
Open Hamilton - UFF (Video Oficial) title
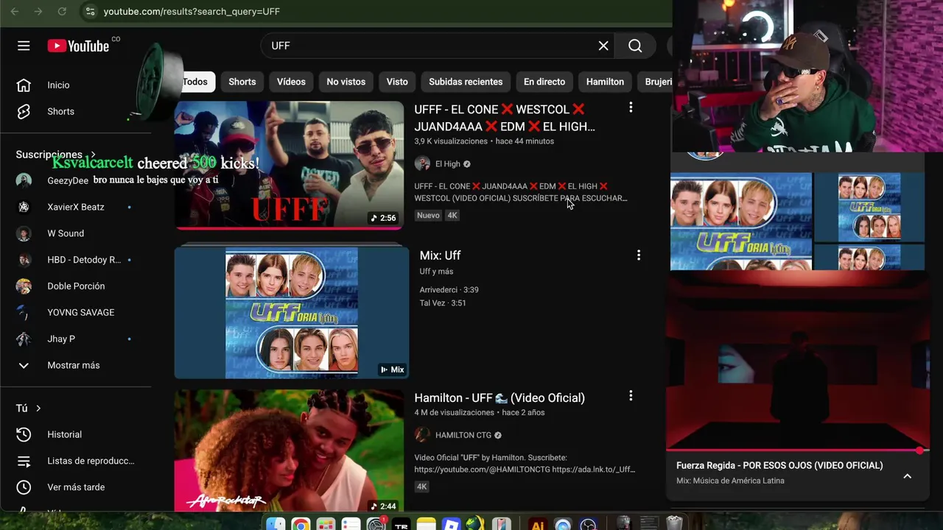(499, 397)
